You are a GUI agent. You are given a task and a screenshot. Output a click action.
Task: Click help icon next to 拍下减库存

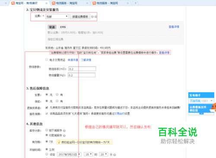pyautogui.click(x=64, y=130)
